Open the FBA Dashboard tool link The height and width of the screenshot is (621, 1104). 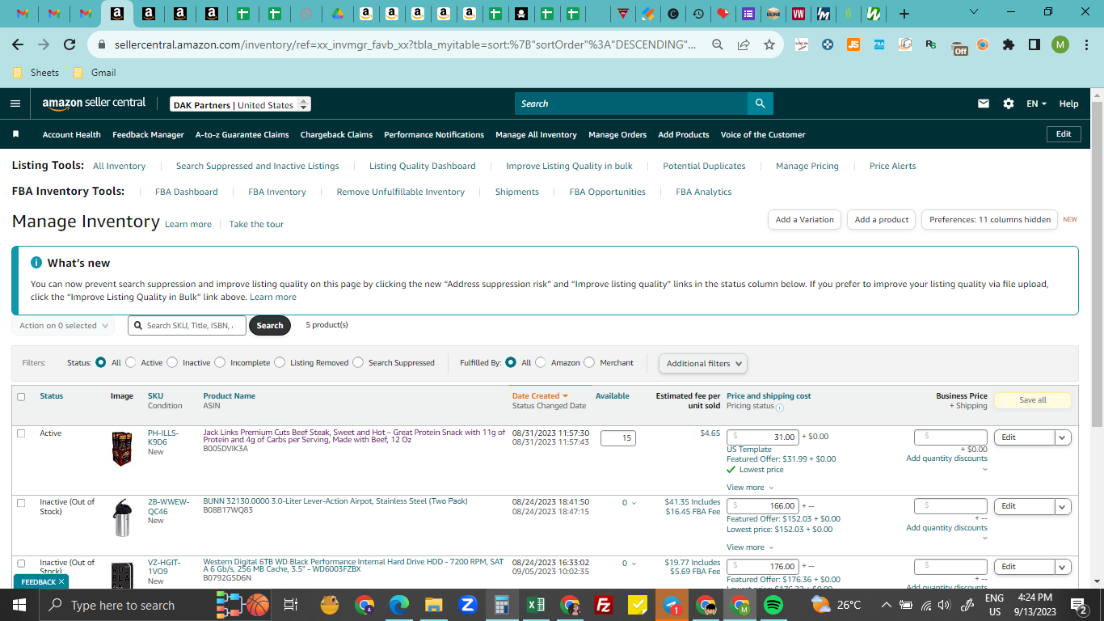pyautogui.click(x=187, y=192)
